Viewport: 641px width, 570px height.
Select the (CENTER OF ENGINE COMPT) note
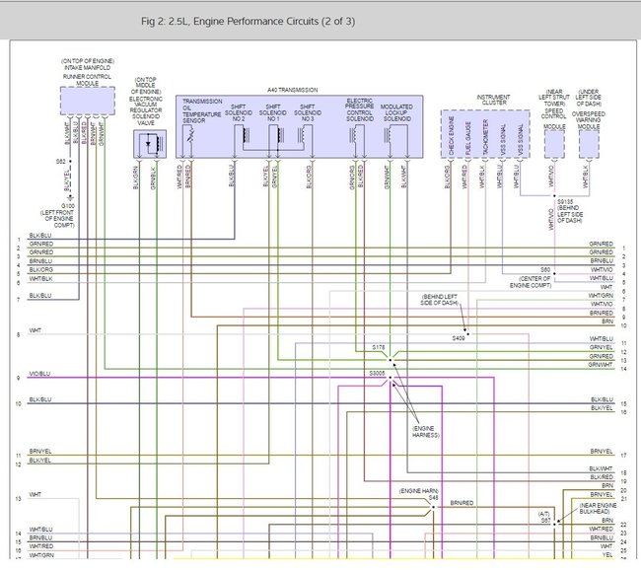(531, 282)
